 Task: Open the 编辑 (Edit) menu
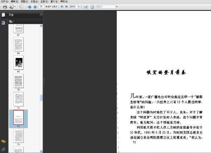14,1
